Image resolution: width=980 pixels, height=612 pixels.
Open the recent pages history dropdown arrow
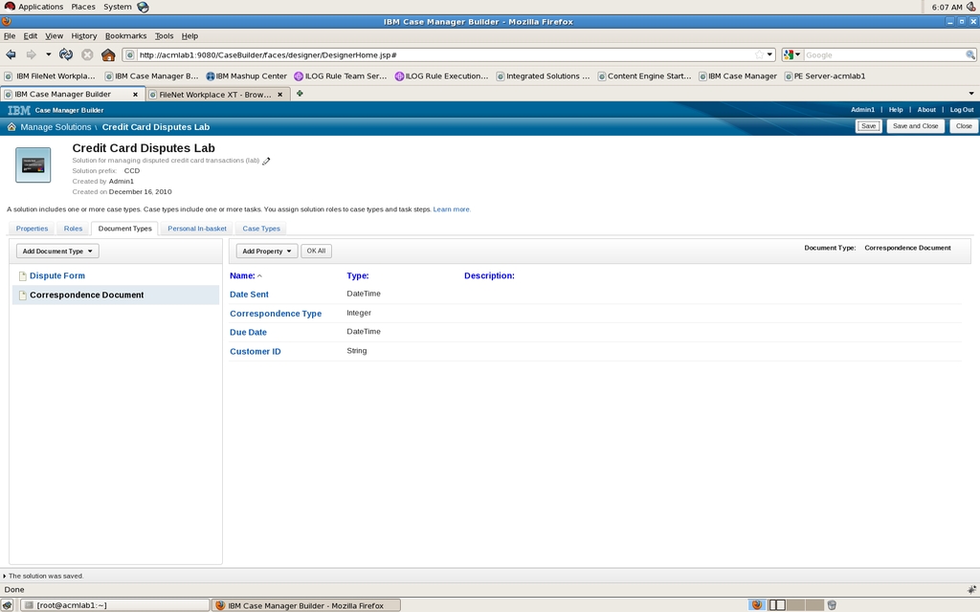(x=48, y=55)
